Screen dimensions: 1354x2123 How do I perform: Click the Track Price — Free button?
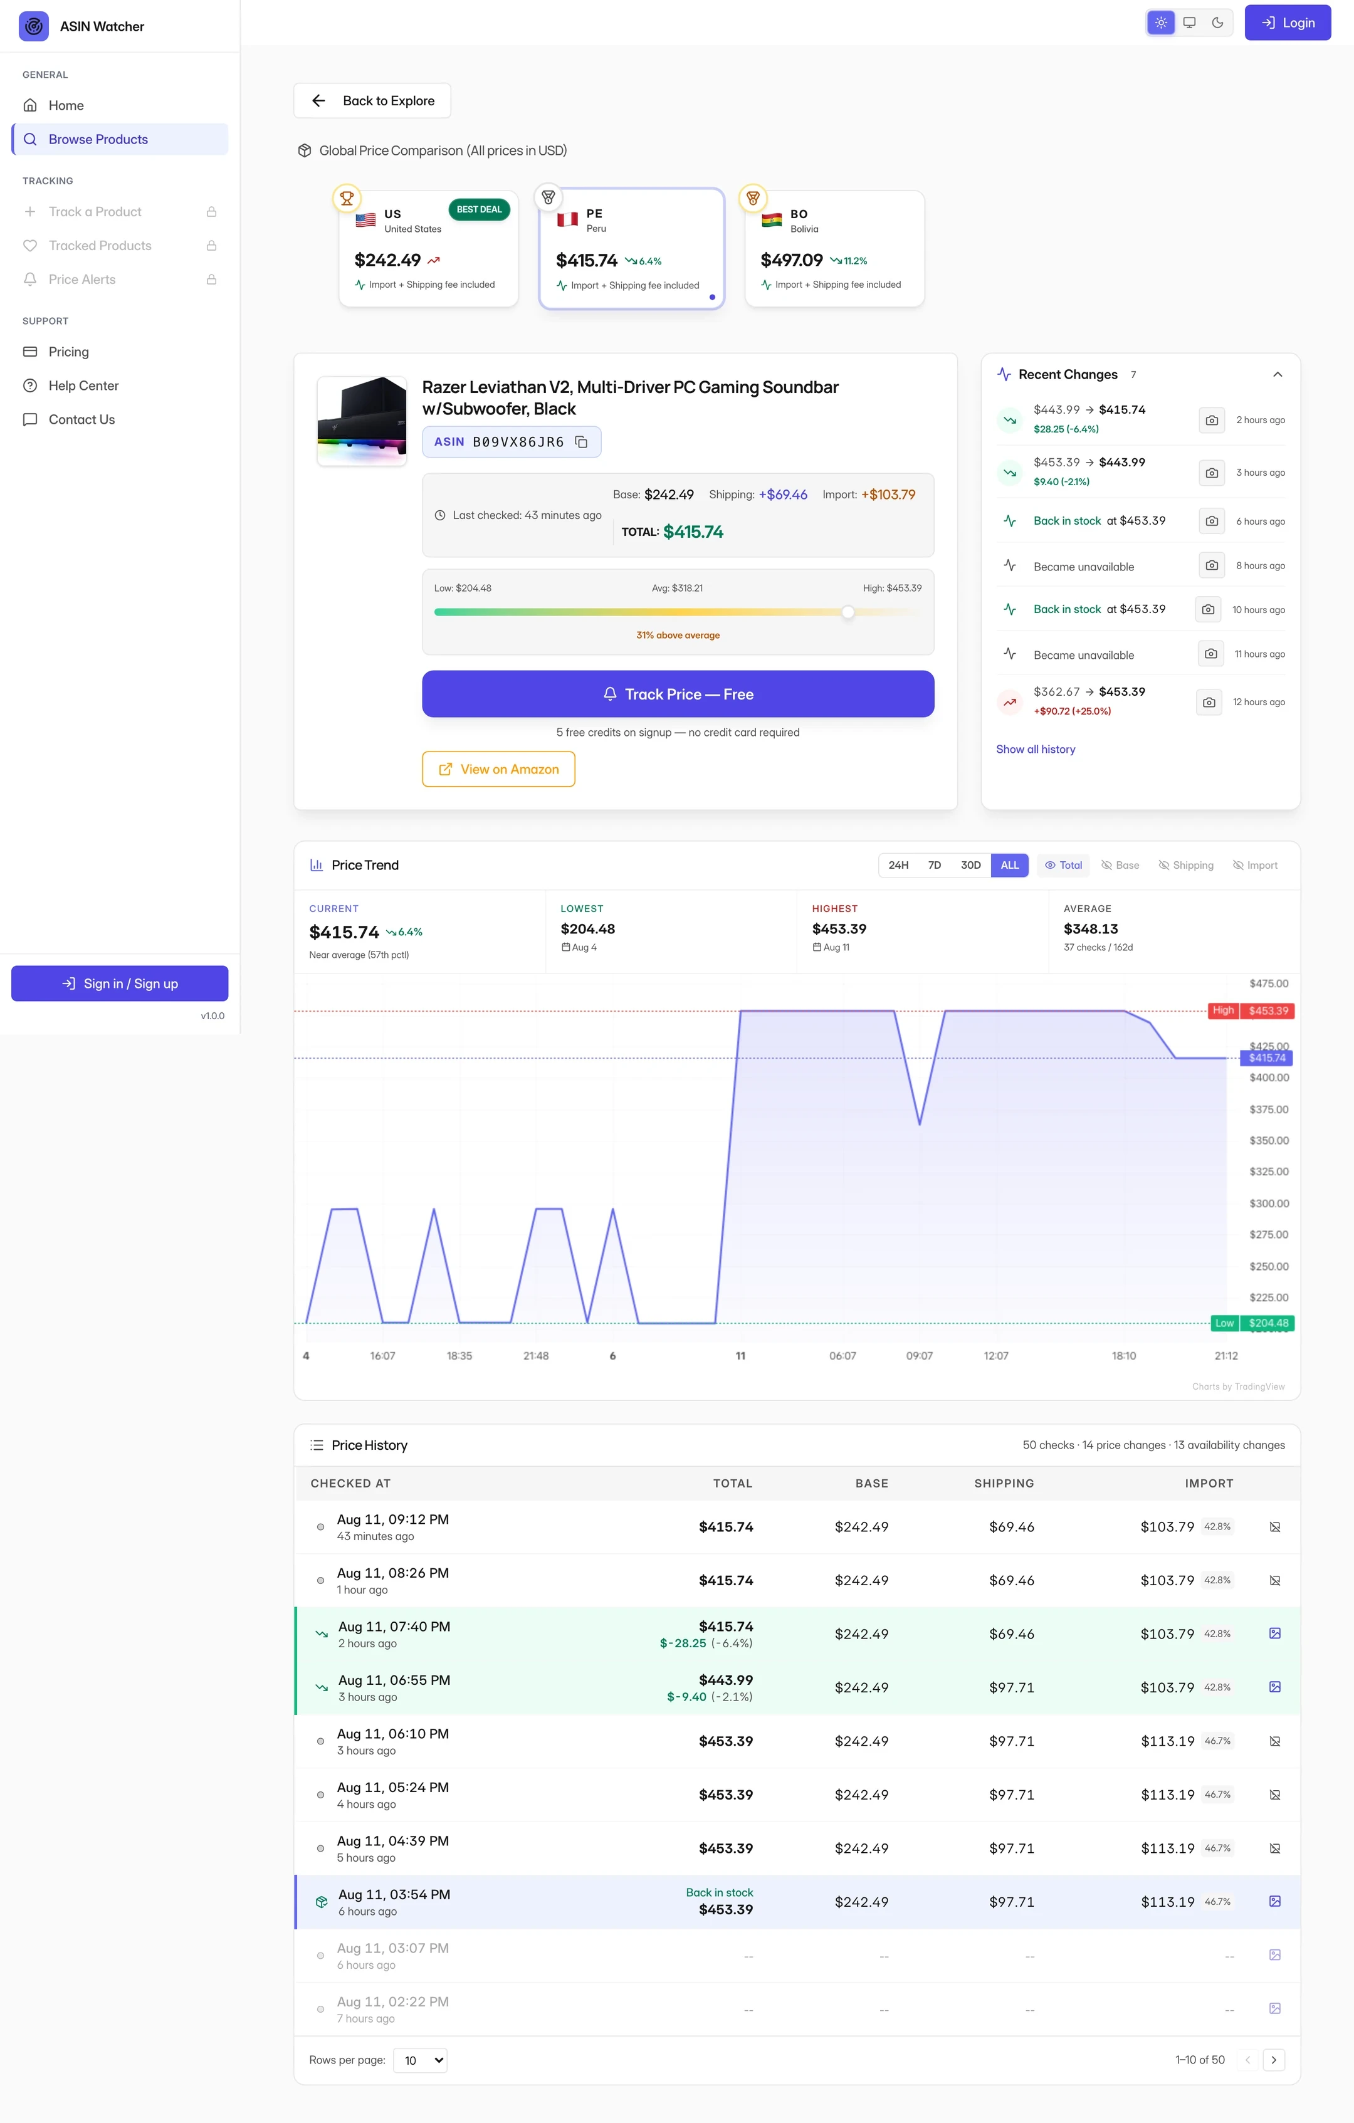[x=678, y=694]
